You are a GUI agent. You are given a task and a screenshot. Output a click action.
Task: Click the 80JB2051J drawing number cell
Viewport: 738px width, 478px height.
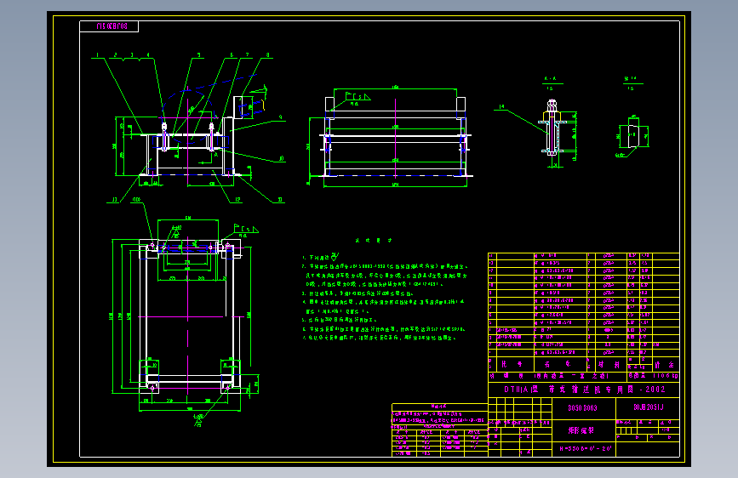click(x=648, y=408)
